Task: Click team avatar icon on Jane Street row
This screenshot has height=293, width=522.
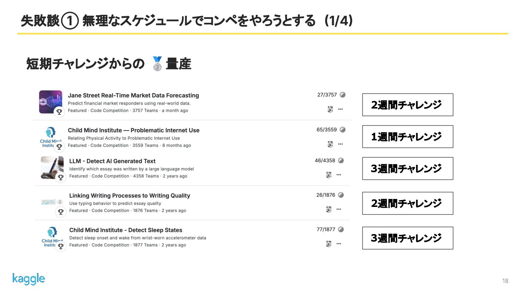Action: point(330,109)
